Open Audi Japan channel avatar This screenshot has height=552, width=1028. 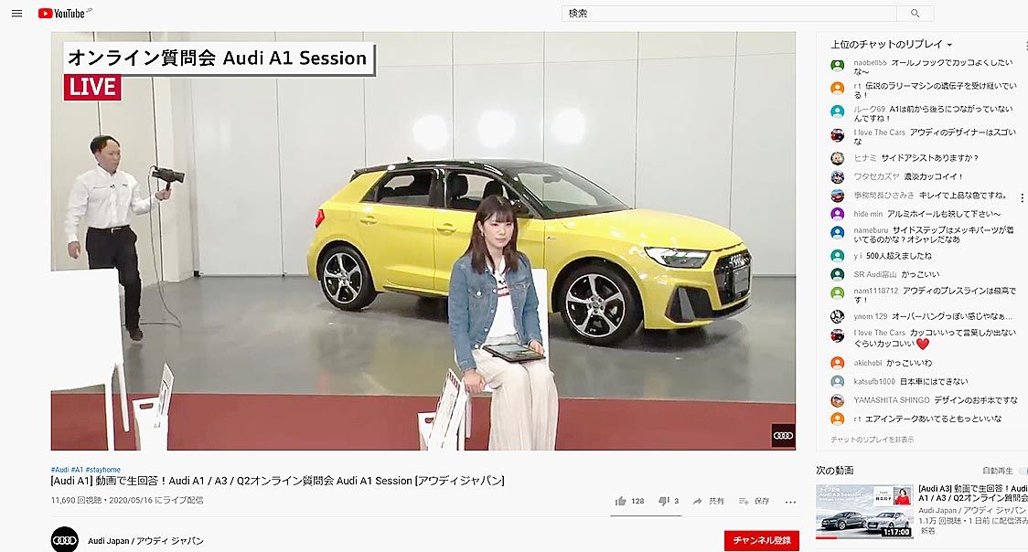click(x=64, y=539)
